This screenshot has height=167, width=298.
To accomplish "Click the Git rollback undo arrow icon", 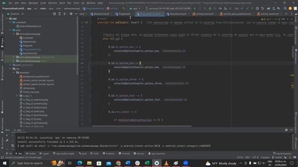I will coord(263,8).
